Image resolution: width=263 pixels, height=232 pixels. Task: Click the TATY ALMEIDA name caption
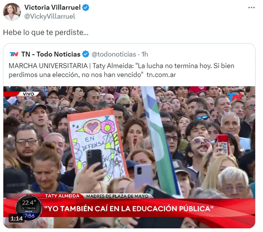click(x=62, y=196)
